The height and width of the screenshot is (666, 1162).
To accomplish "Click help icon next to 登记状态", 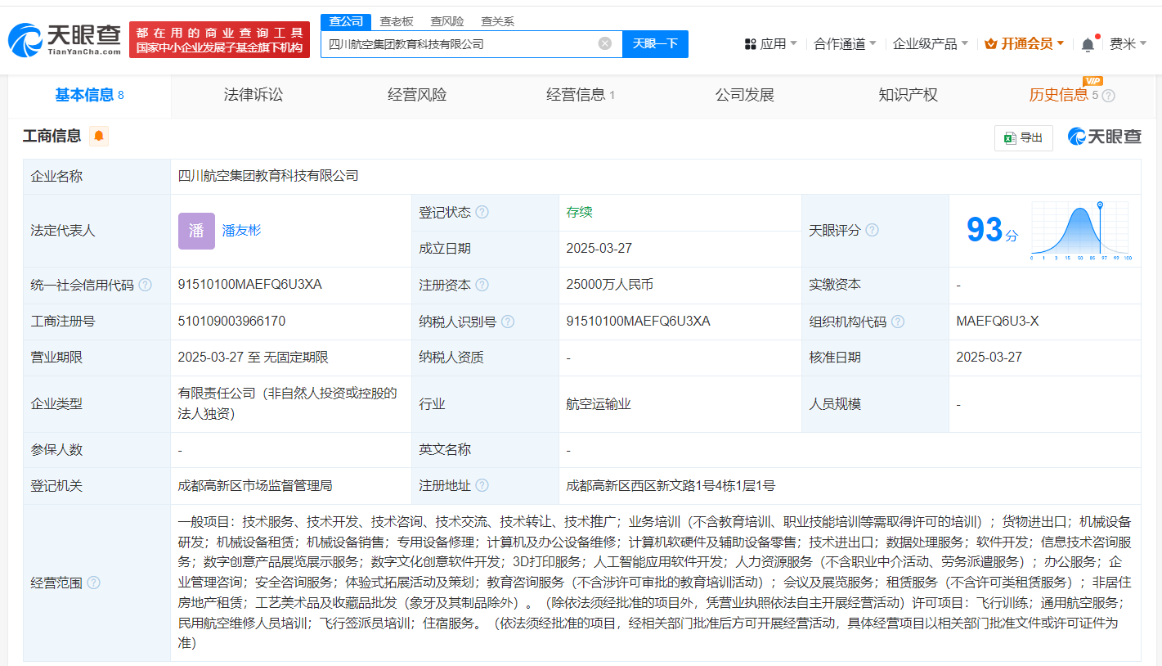I will [482, 212].
